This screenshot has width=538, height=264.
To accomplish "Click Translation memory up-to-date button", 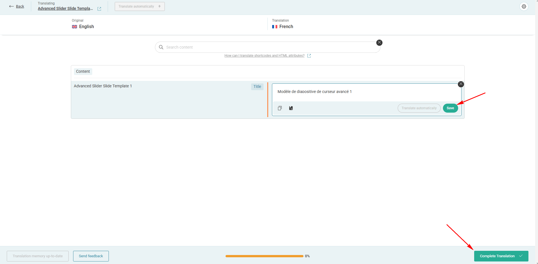I will tap(38, 256).
